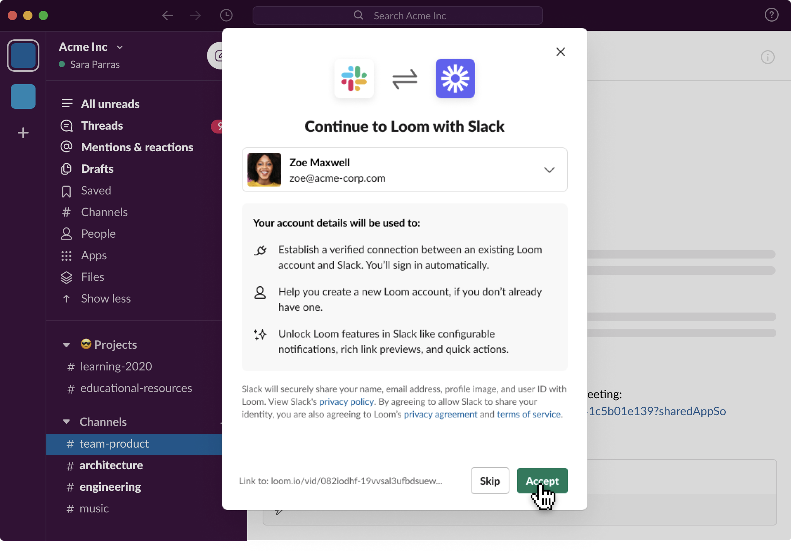The width and height of the screenshot is (791, 551).
Task: Click the Drafts icon in sidebar
Action: point(66,168)
